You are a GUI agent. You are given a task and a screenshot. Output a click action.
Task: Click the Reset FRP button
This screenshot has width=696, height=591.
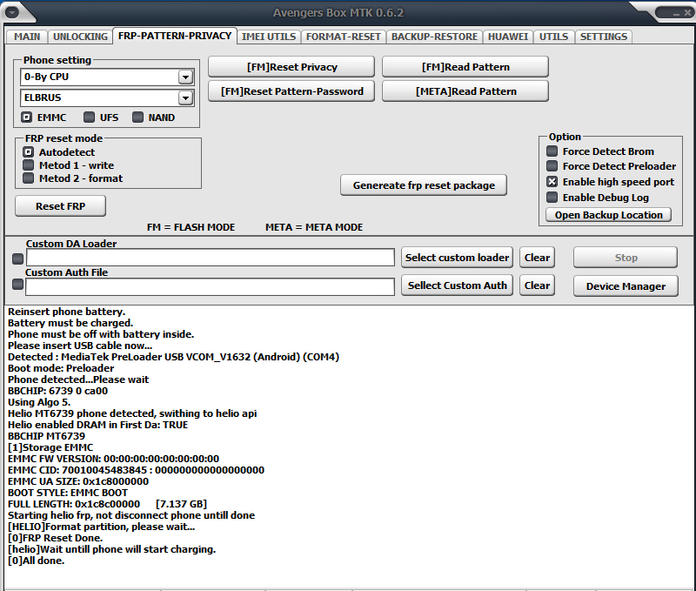point(60,206)
